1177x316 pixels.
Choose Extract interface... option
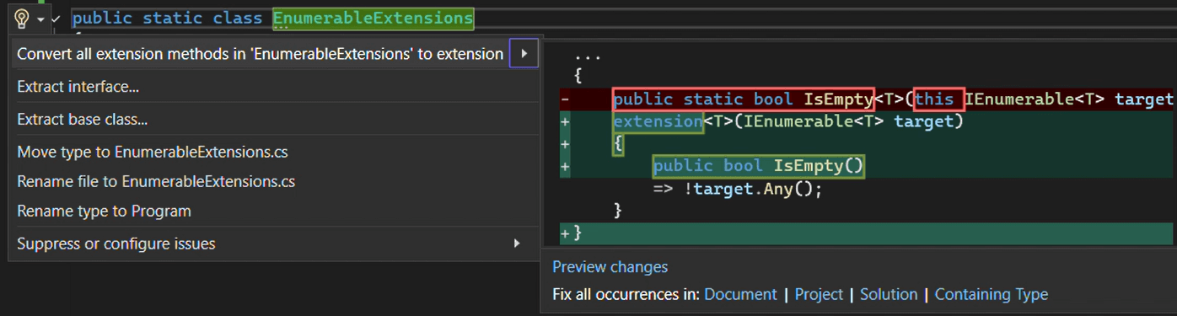[x=78, y=87]
